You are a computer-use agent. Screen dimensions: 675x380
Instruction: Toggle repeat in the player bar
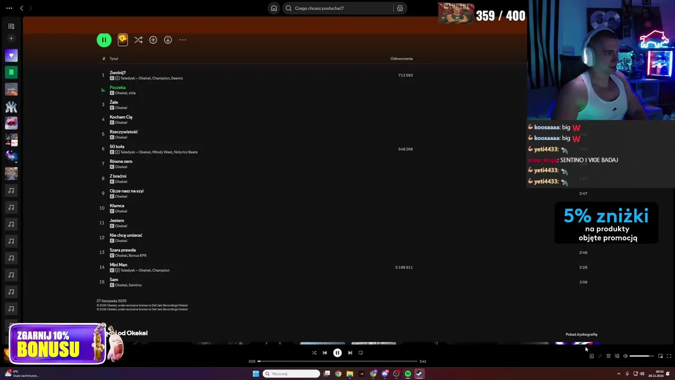[361, 353]
